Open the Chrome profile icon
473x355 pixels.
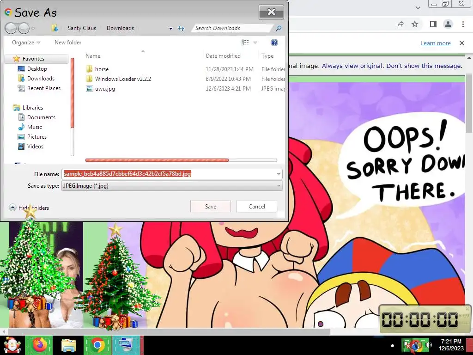point(448,24)
